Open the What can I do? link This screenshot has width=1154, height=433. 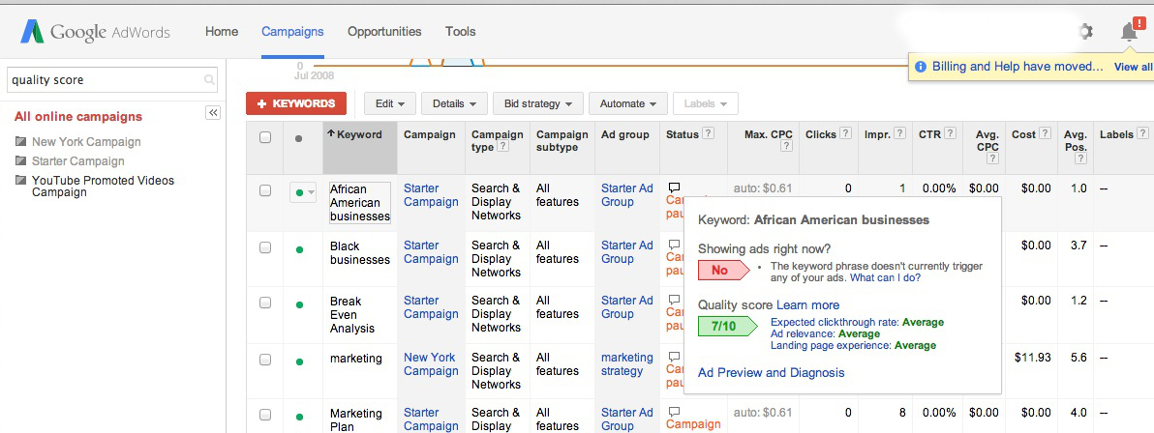click(x=886, y=278)
